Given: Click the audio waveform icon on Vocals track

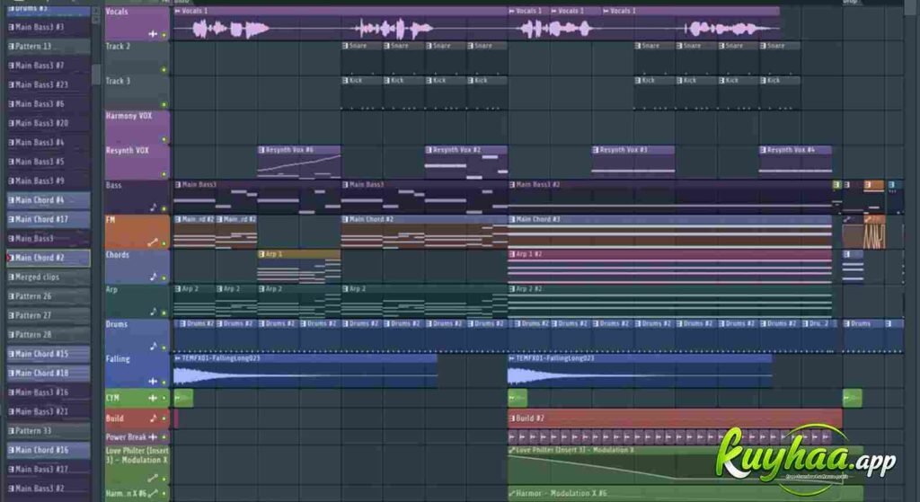Looking at the screenshot, I should [153, 34].
